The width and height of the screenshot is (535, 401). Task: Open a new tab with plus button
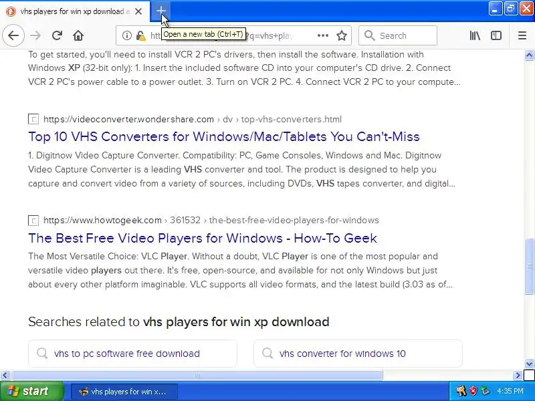pos(160,11)
